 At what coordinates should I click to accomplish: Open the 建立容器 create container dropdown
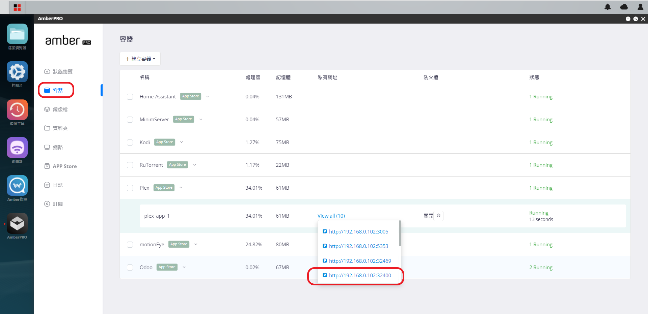tap(140, 59)
